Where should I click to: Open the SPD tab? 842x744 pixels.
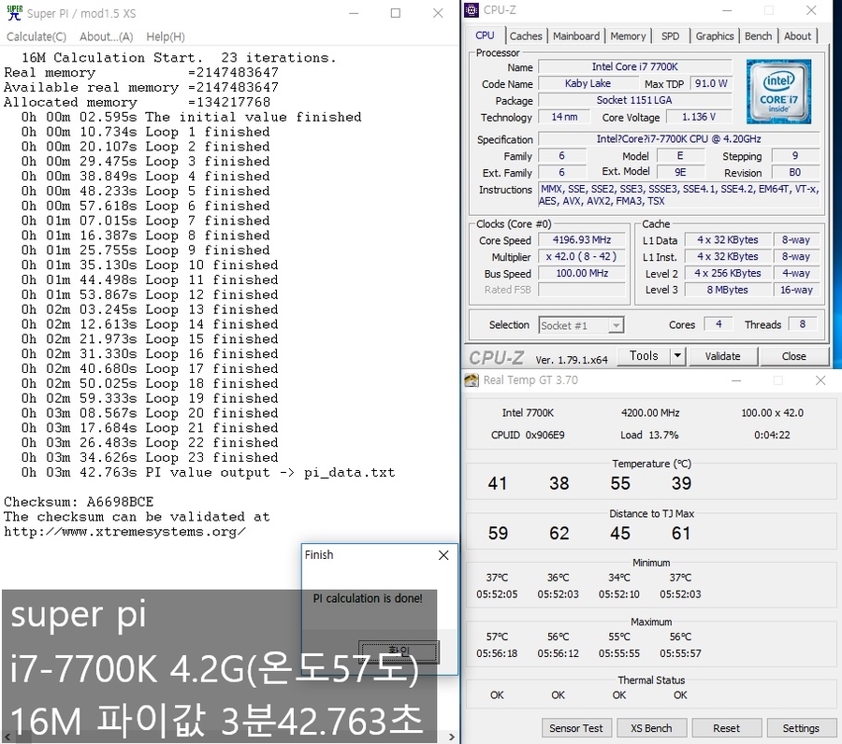click(670, 36)
